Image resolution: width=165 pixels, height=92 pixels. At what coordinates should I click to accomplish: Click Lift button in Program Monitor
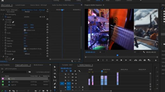click(136, 60)
